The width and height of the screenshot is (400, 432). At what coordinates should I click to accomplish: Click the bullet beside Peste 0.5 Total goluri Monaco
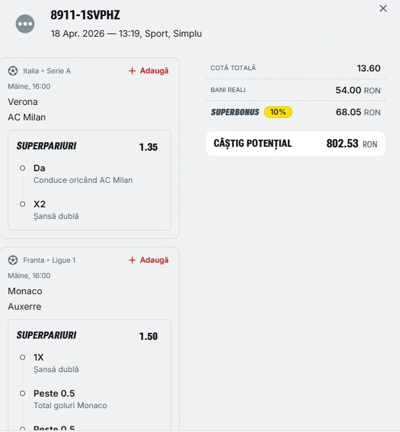[23, 393]
